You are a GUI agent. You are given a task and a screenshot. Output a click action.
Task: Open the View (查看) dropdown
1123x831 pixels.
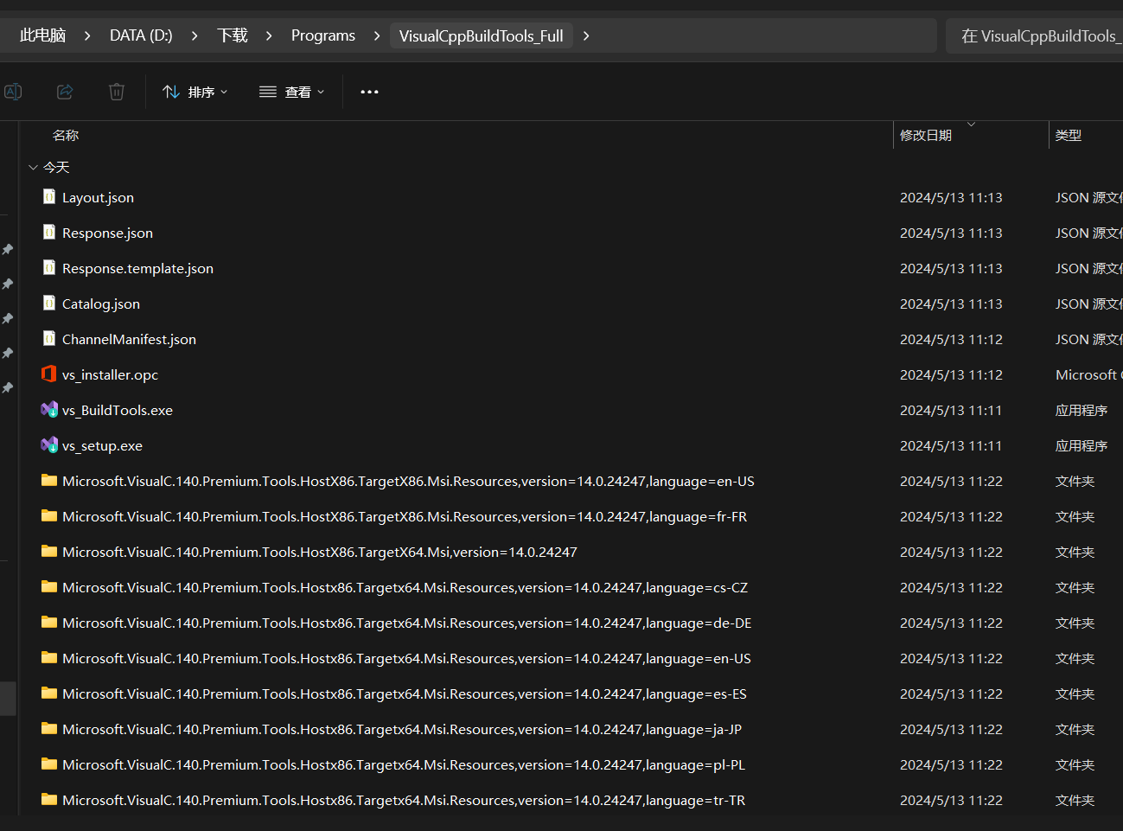292,92
